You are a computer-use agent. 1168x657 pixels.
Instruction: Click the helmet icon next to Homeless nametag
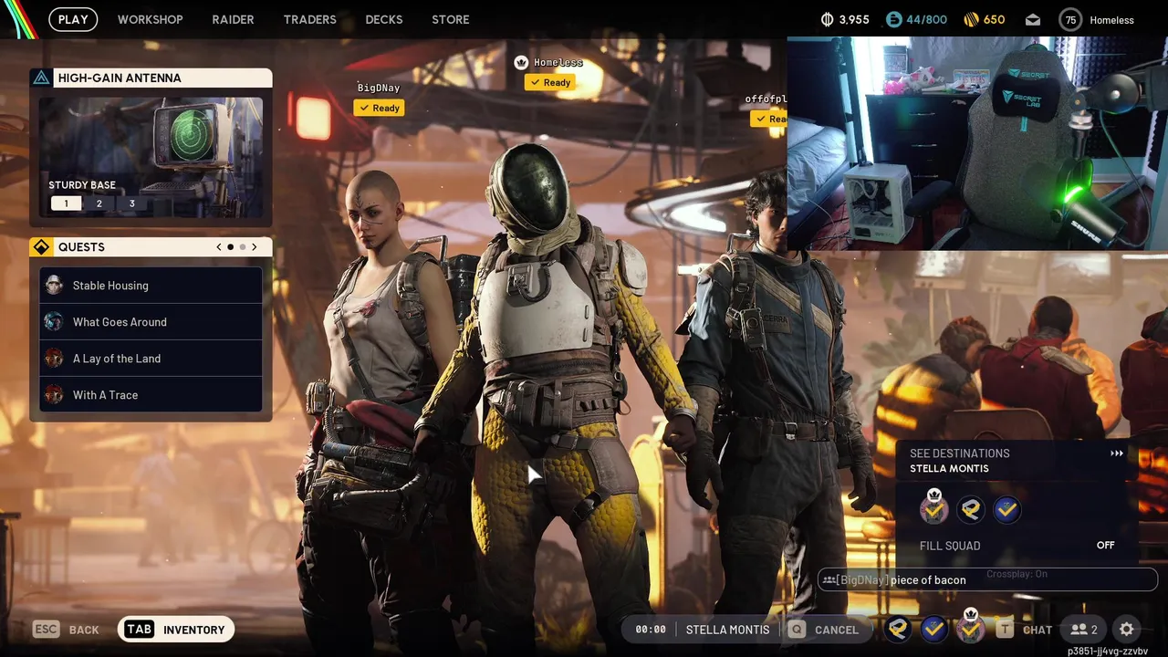521,63
